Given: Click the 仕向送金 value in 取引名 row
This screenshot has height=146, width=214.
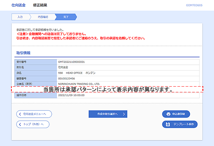Looking at the screenshot, I should (63, 67).
